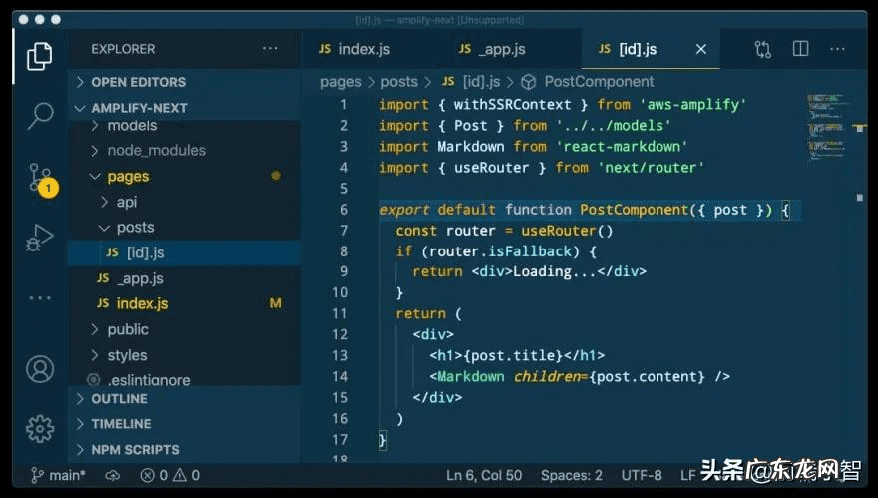This screenshot has height=498, width=878.
Task: Click the Split Editor Right icon
Action: coord(800,49)
